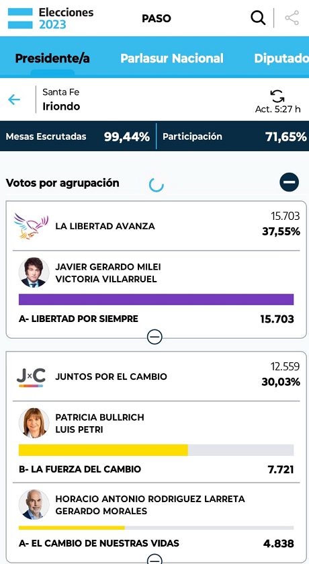The image size is (309, 564).
Task: Click the purple Libertad por Siempre bar
Action: point(156,299)
